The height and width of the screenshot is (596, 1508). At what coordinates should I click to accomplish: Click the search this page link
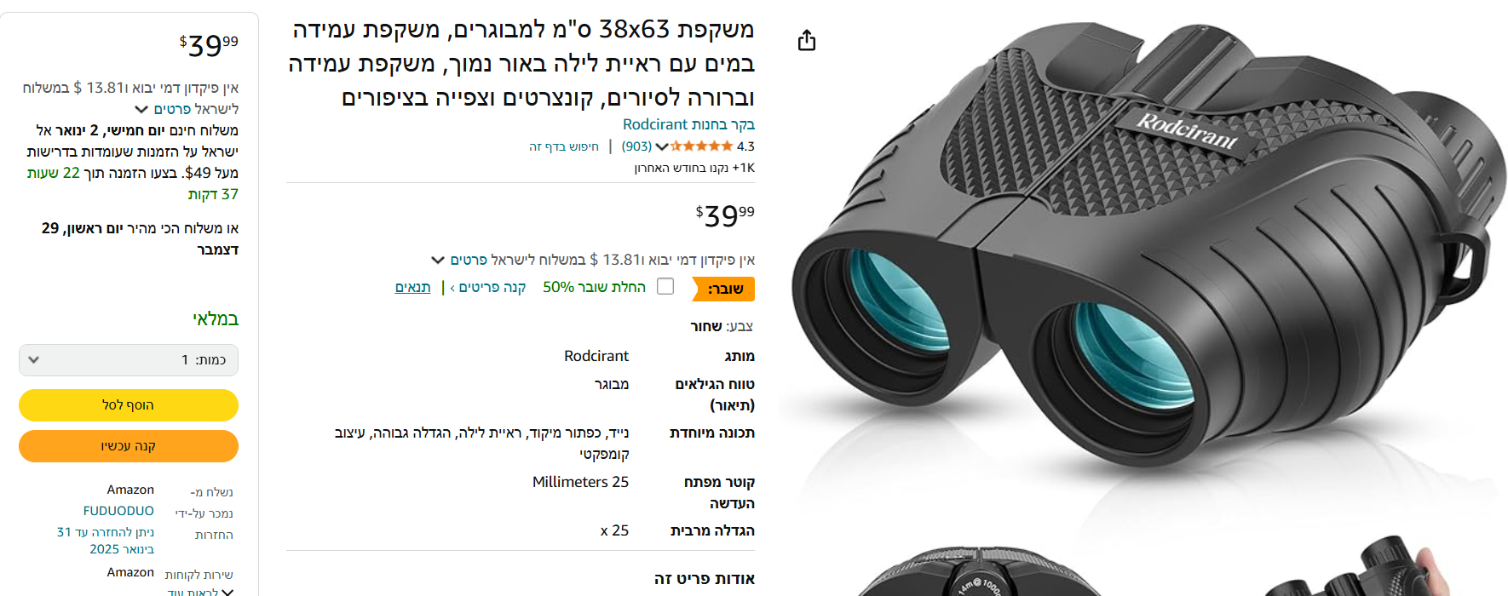tap(564, 146)
